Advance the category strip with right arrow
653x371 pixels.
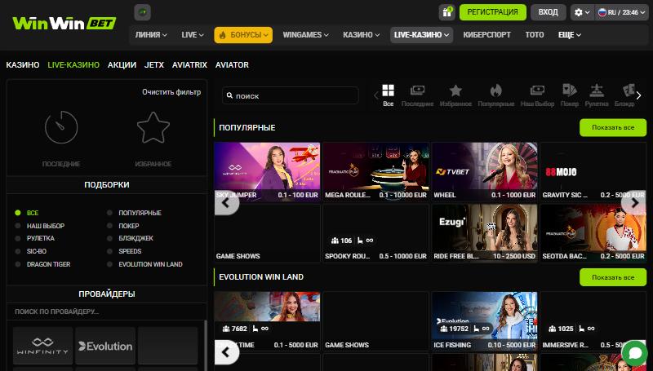coord(639,95)
